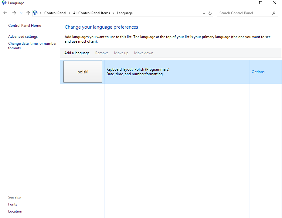This screenshot has height=218, width=282.
Task: Minimize the Language window
Action: 247,3
